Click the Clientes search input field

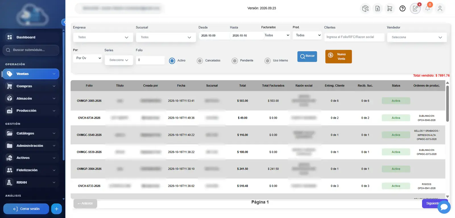354,37
